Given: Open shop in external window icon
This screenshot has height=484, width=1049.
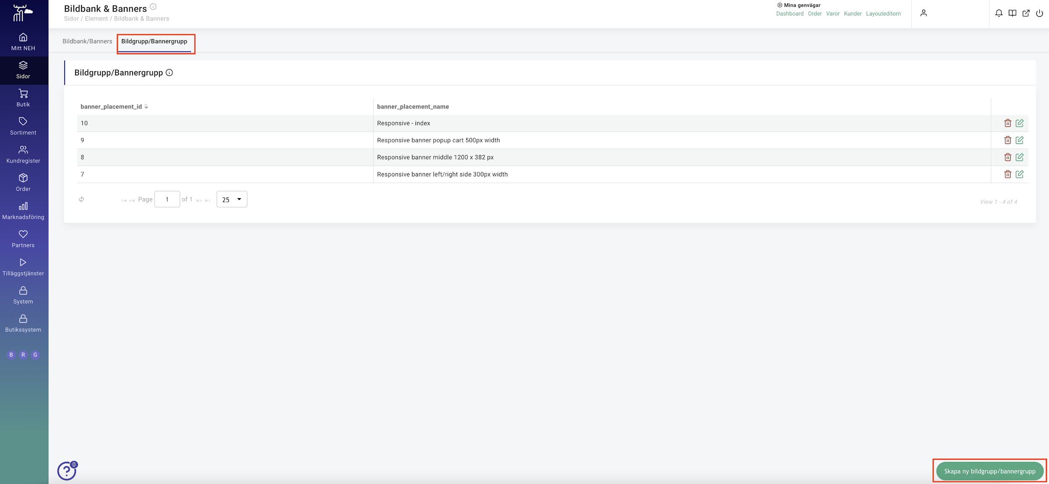Looking at the screenshot, I should [1026, 13].
